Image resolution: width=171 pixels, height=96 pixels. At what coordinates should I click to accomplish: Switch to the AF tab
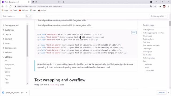(x=46, y=2)
